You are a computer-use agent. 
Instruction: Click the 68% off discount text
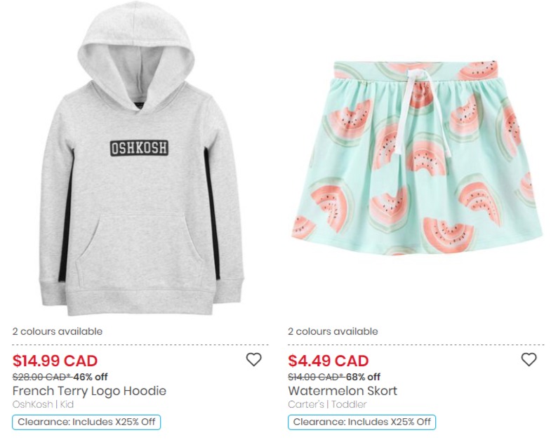click(363, 377)
